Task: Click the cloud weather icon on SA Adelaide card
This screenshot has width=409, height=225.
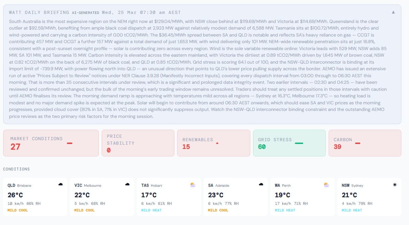Action: (x=261, y=185)
